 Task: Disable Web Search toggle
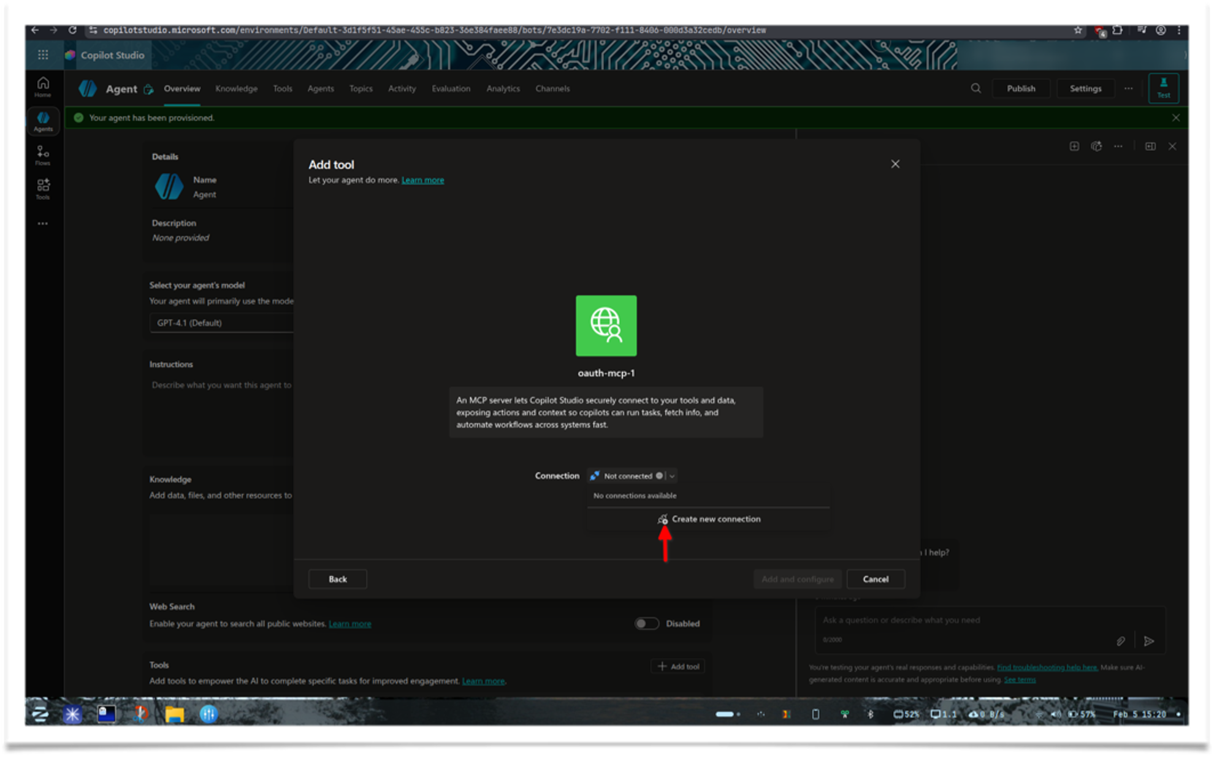pos(646,623)
